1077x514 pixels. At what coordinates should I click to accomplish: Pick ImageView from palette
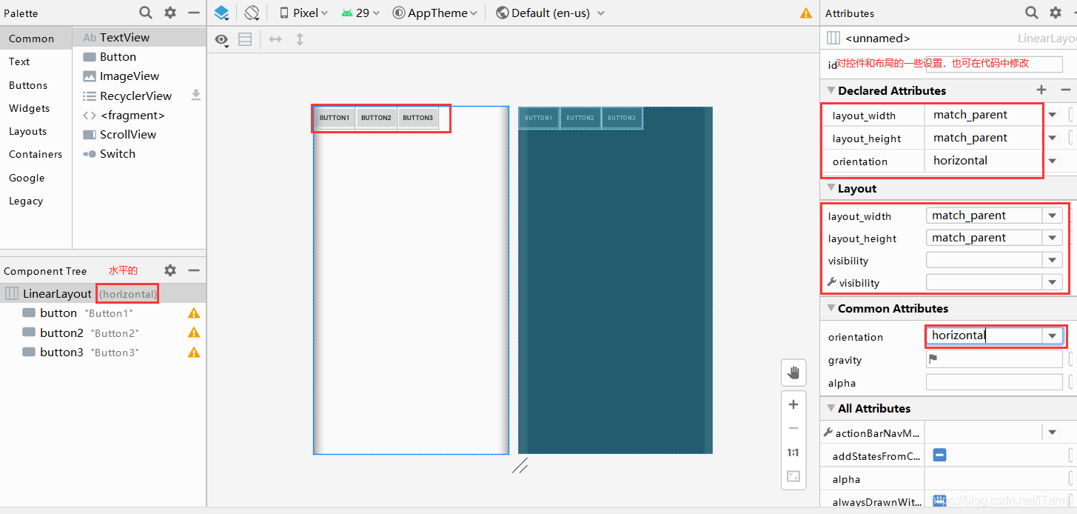(139, 76)
